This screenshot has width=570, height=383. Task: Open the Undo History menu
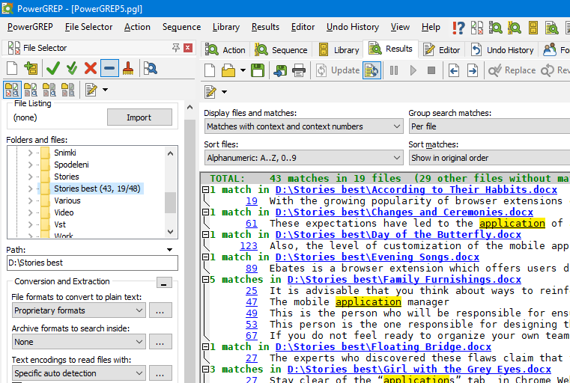tap(353, 27)
